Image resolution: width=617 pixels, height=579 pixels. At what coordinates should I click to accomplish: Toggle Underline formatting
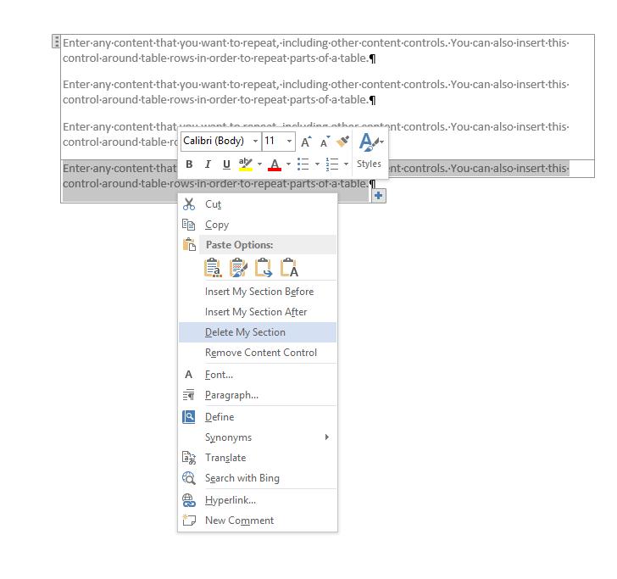point(226,164)
